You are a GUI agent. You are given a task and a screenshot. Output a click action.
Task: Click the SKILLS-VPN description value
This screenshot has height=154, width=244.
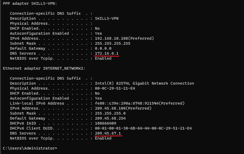pyautogui.click(x=107, y=18)
